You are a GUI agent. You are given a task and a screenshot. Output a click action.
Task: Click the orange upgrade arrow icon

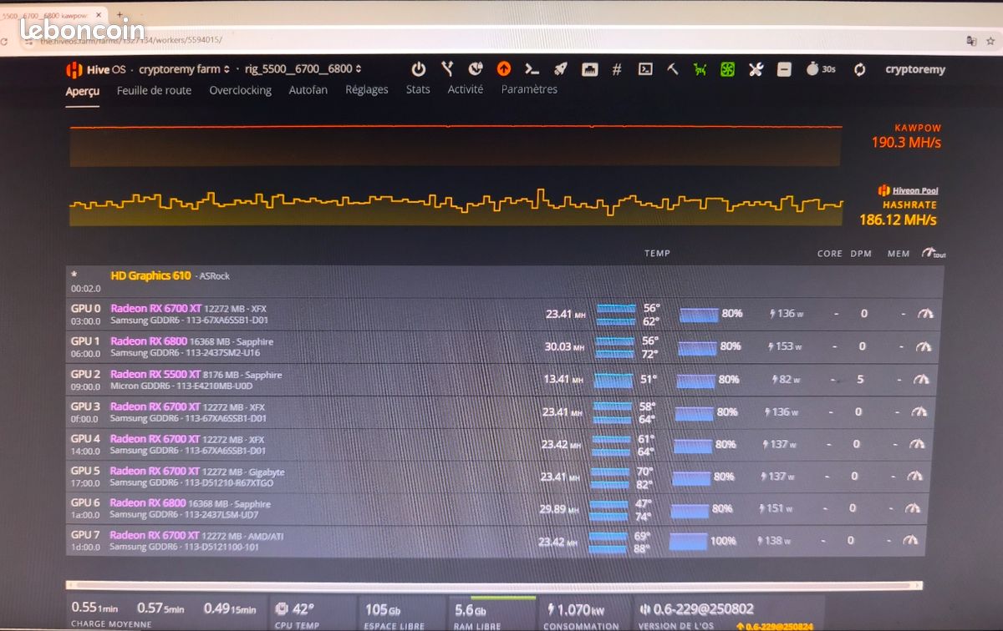(x=505, y=69)
